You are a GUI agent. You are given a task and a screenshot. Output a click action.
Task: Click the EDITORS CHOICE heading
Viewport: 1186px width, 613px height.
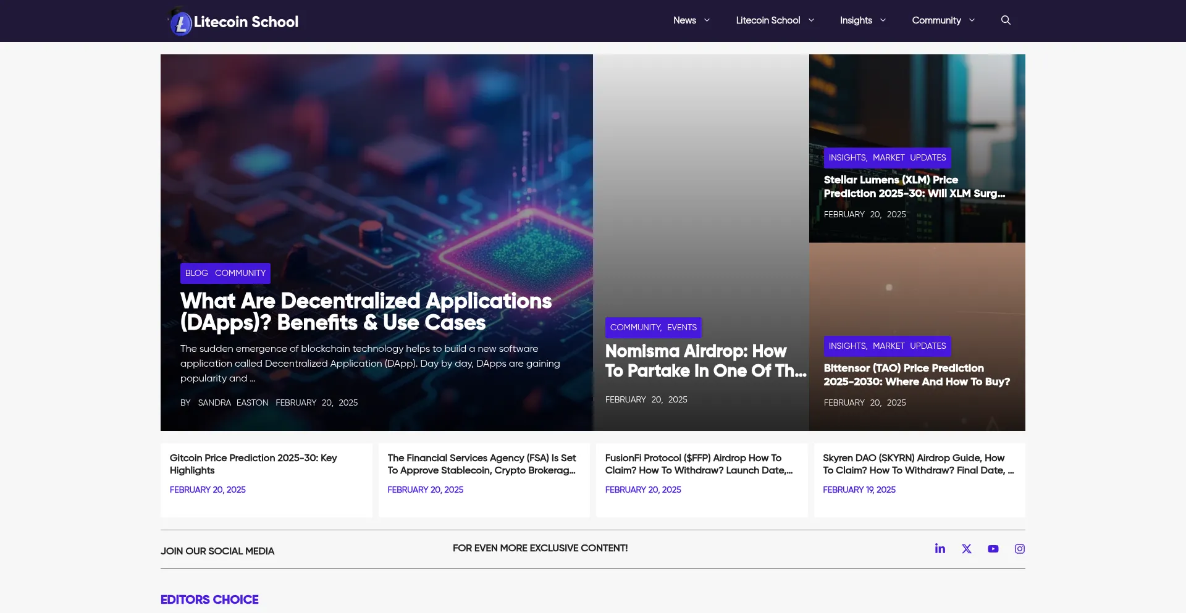pyautogui.click(x=209, y=599)
